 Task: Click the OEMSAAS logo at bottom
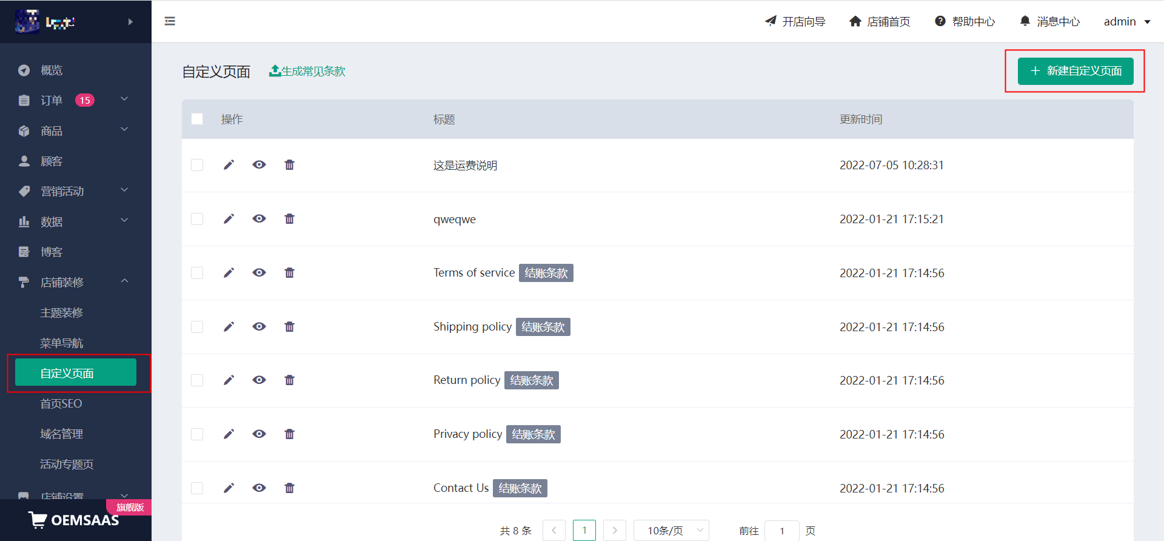[x=74, y=520]
